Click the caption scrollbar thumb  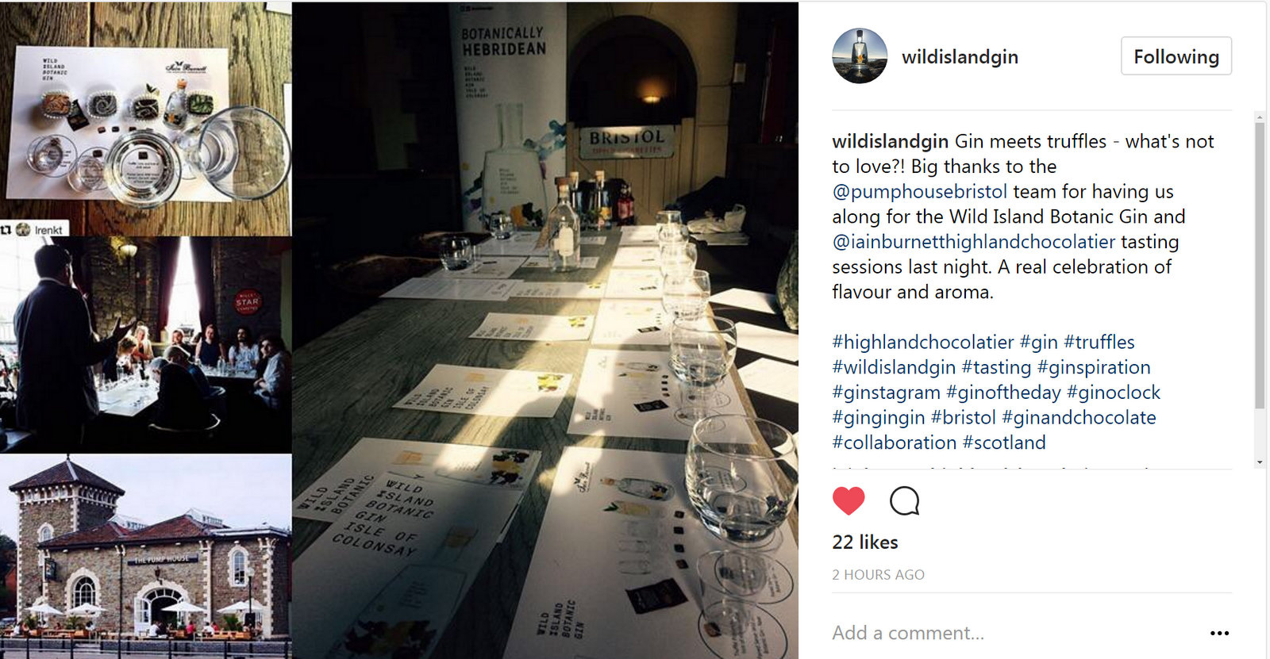1260,266
